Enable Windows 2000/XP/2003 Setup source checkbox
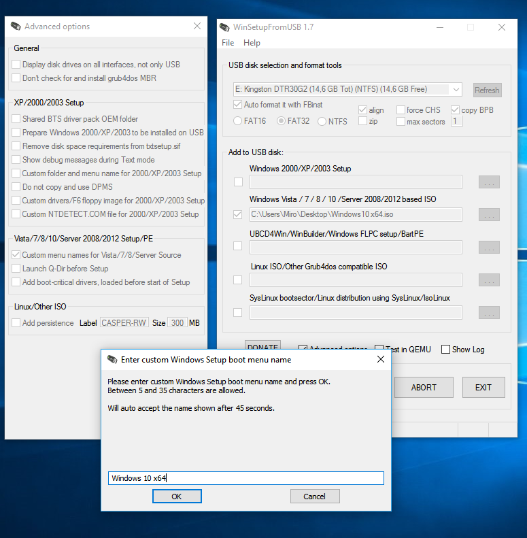The image size is (527, 538). click(x=238, y=182)
